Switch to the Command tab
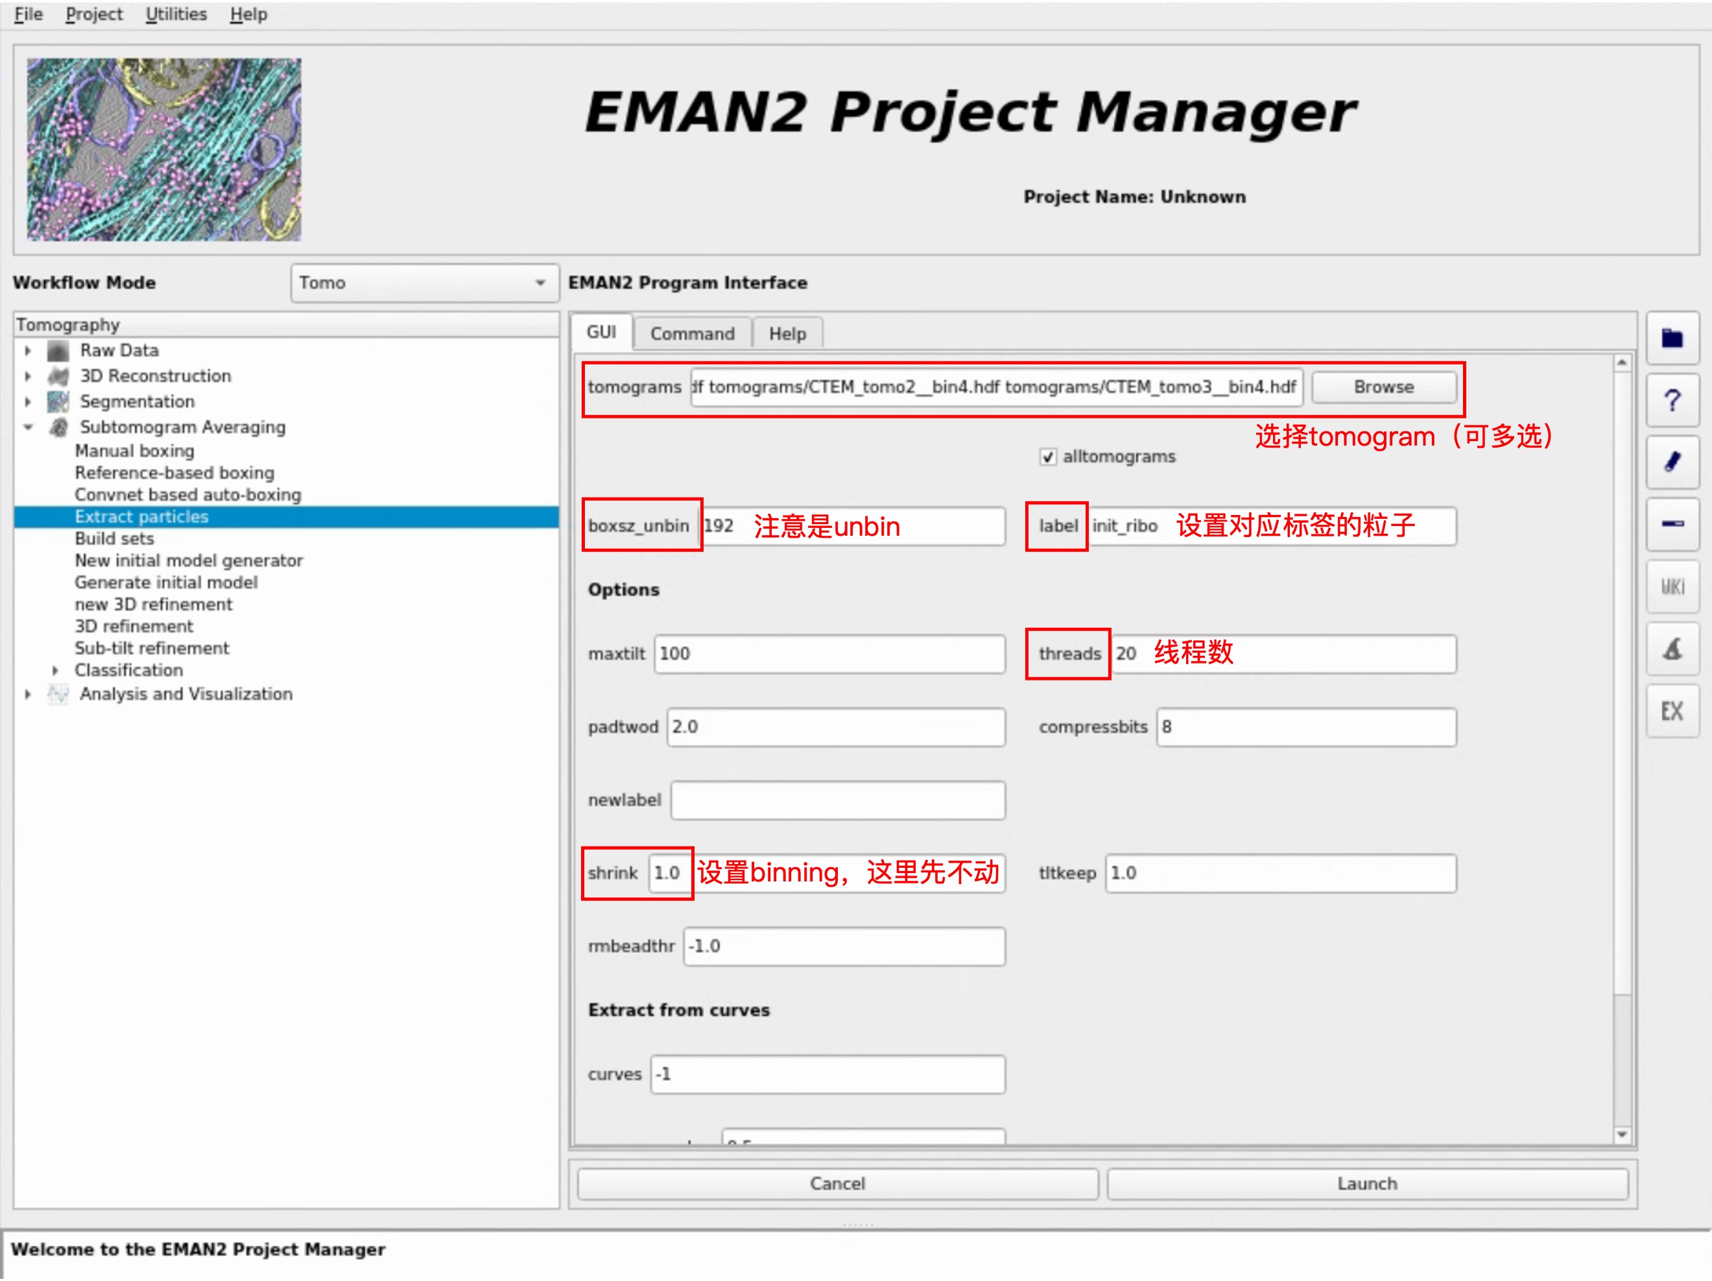Screen dimensions: 1712x1281 tap(692, 333)
